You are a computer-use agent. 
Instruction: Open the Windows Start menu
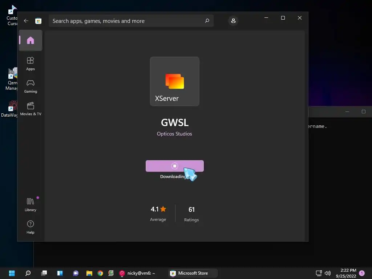(x=12, y=273)
